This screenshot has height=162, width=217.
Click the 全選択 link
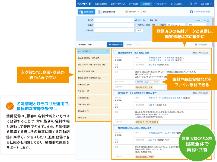[129, 45]
